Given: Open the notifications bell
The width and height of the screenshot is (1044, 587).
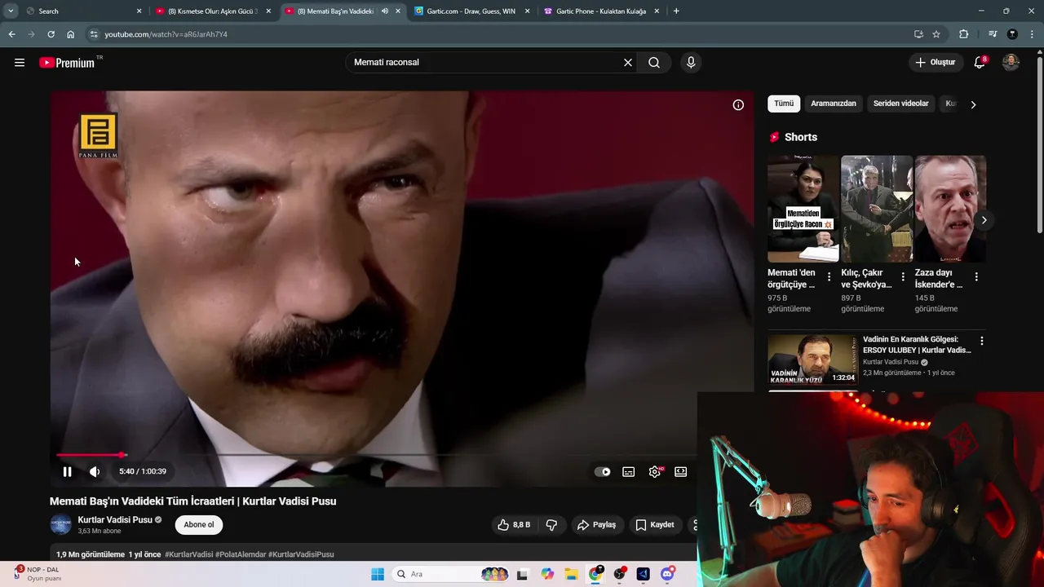Looking at the screenshot, I should click(x=980, y=63).
